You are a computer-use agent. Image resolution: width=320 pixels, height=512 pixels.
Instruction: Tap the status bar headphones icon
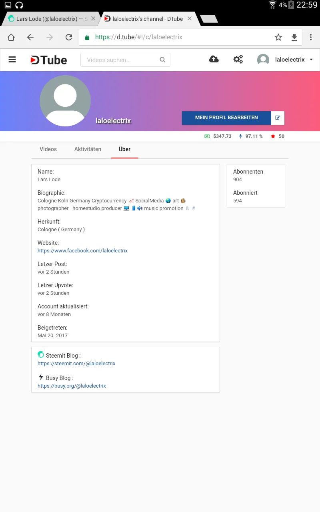(x=19, y=5)
